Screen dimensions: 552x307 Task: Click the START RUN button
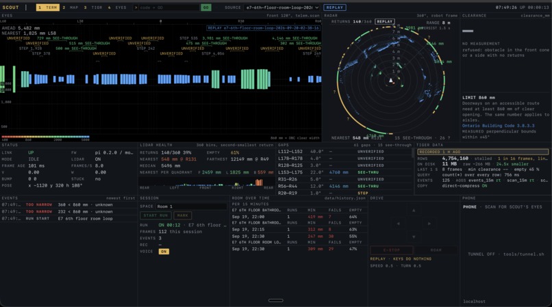(155, 215)
